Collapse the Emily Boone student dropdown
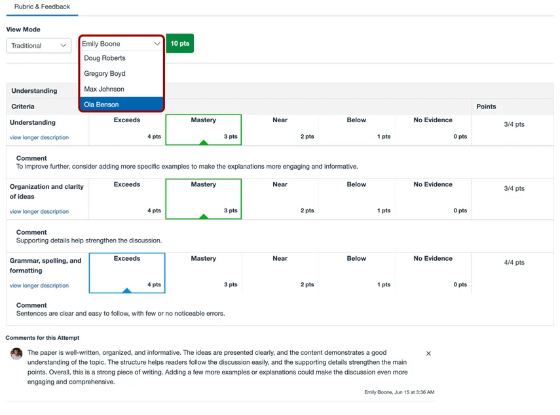Screen dimensions: 560x415 [121, 44]
